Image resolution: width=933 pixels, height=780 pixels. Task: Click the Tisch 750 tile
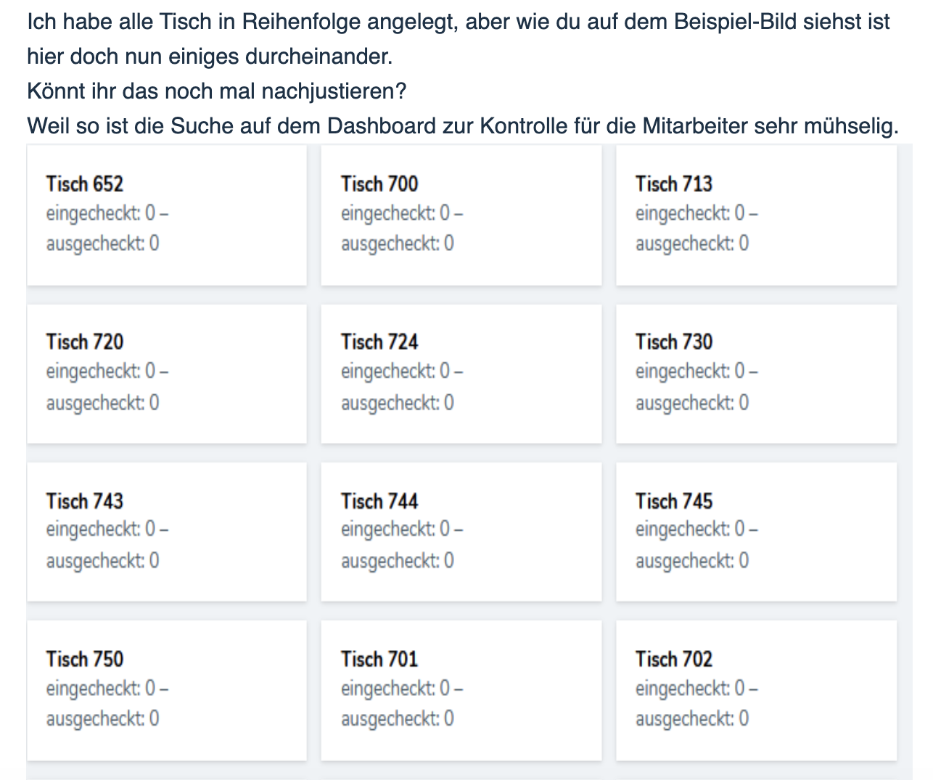[166, 689]
